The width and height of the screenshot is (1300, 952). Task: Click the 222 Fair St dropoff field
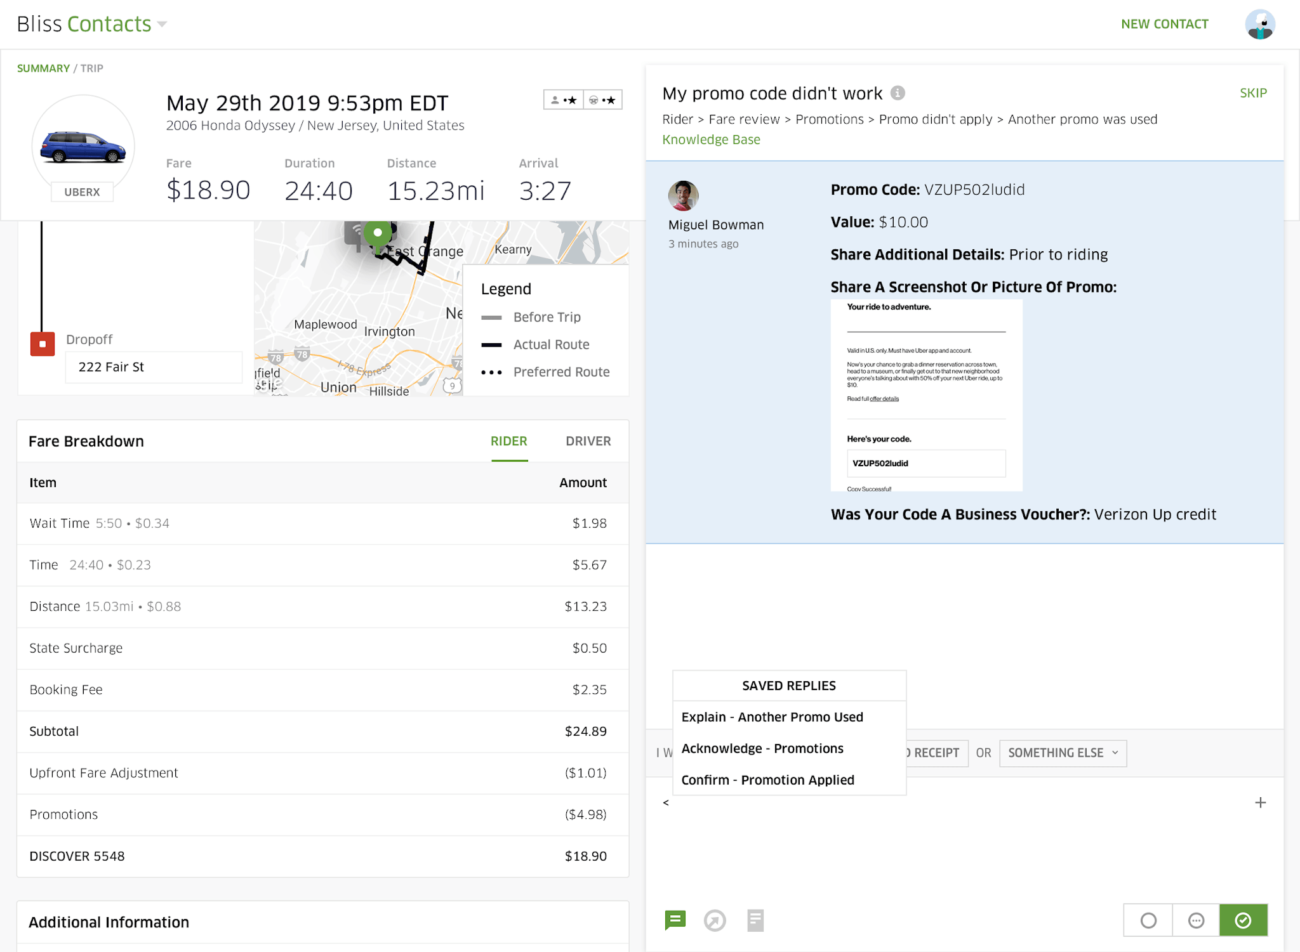click(154, 367)
